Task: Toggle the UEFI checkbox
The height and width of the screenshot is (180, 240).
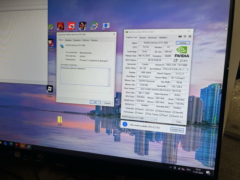Action: click(181, 61)
